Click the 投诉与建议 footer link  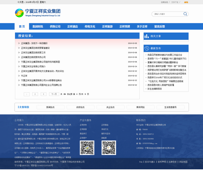[150, 162]
